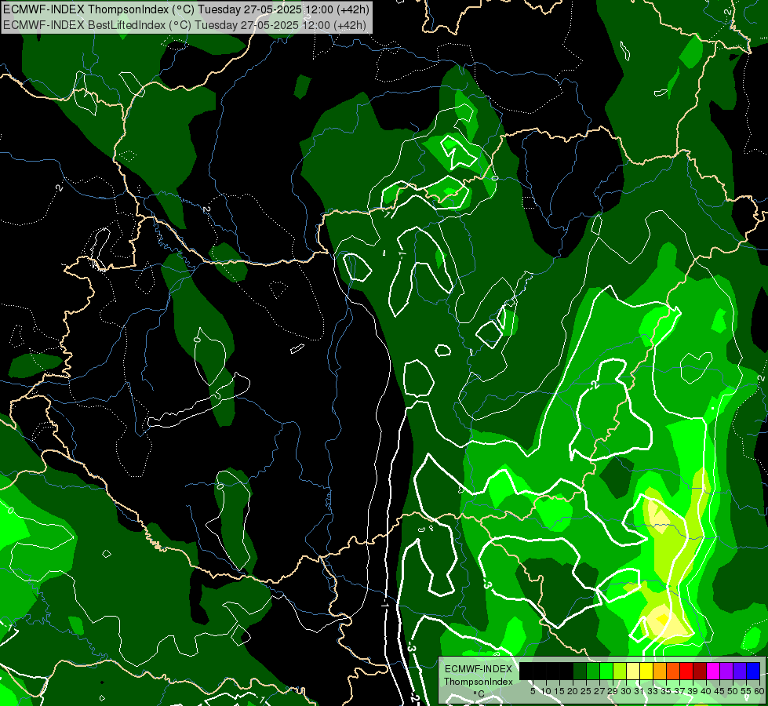Click the ThompsonIndex title line at top
The image size is (768, 706).
pos(186,9)
